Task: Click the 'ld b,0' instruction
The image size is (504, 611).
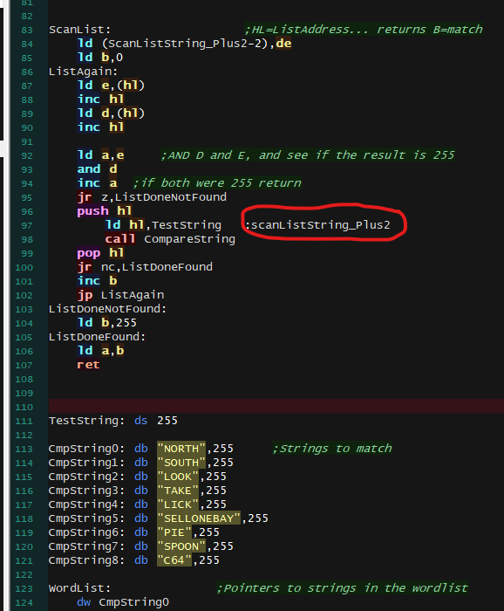Action: (x=100, y=58)
